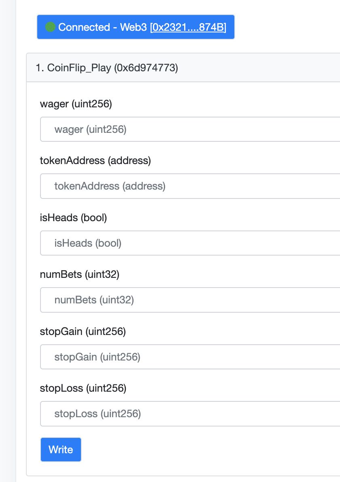
Task: Click the wager label above its field
Action: pos(76,104)
